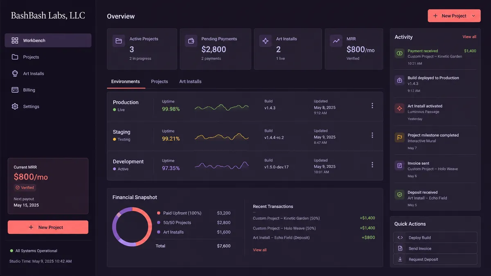Switch to the Art Installs tab
This screenshot has width=491, height=276.
coord(190,81)
